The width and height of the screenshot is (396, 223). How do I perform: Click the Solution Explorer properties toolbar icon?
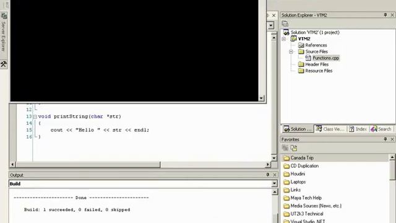[285, 24]
